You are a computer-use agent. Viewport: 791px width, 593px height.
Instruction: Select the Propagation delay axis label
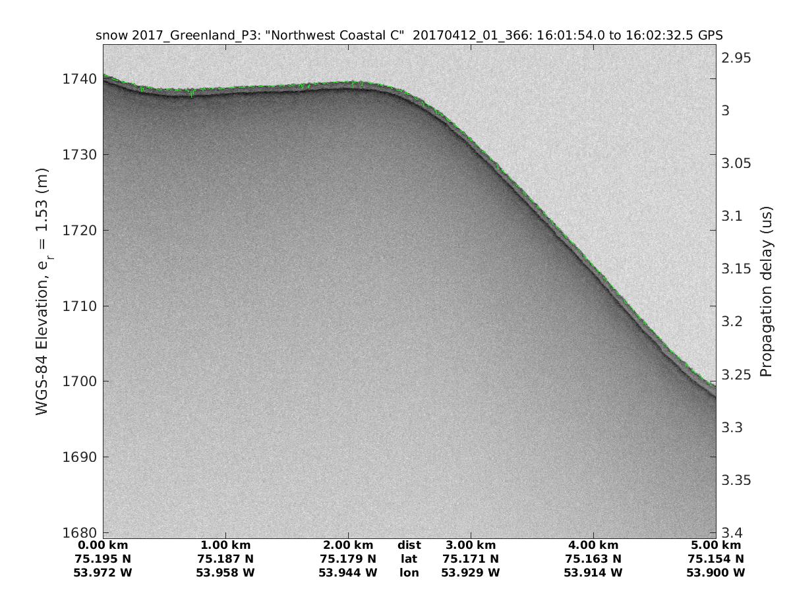click(x=765, y=291)
